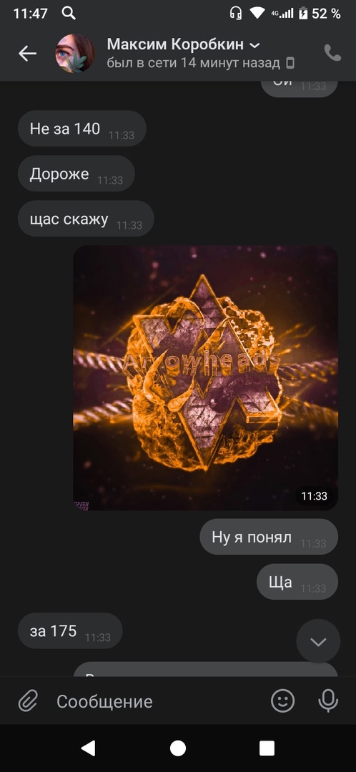The image size is (356, 772).
Task: Start a voice call with phone icon
Action: tap(333, 53)
